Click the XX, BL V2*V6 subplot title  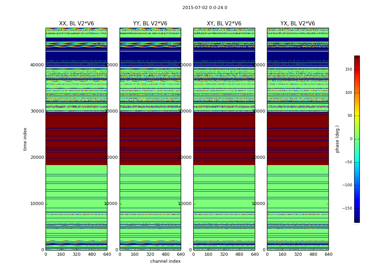tap(76, 24)
